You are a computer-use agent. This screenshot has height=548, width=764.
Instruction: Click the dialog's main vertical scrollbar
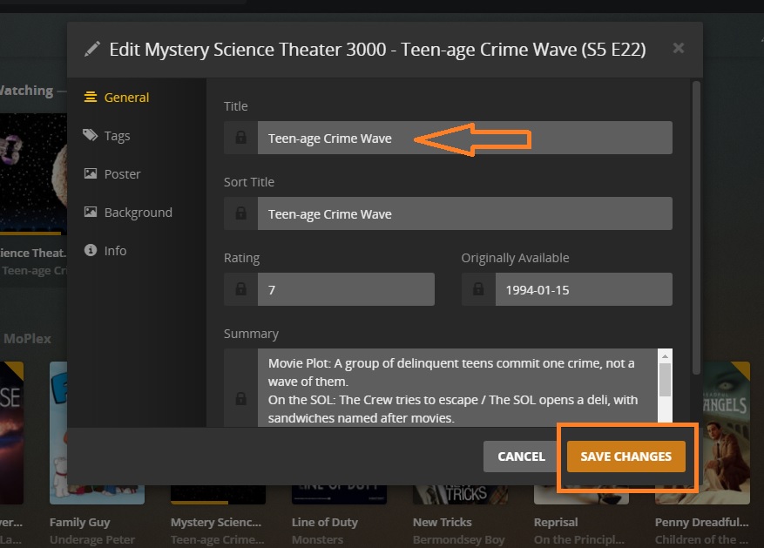coord(696,228)
